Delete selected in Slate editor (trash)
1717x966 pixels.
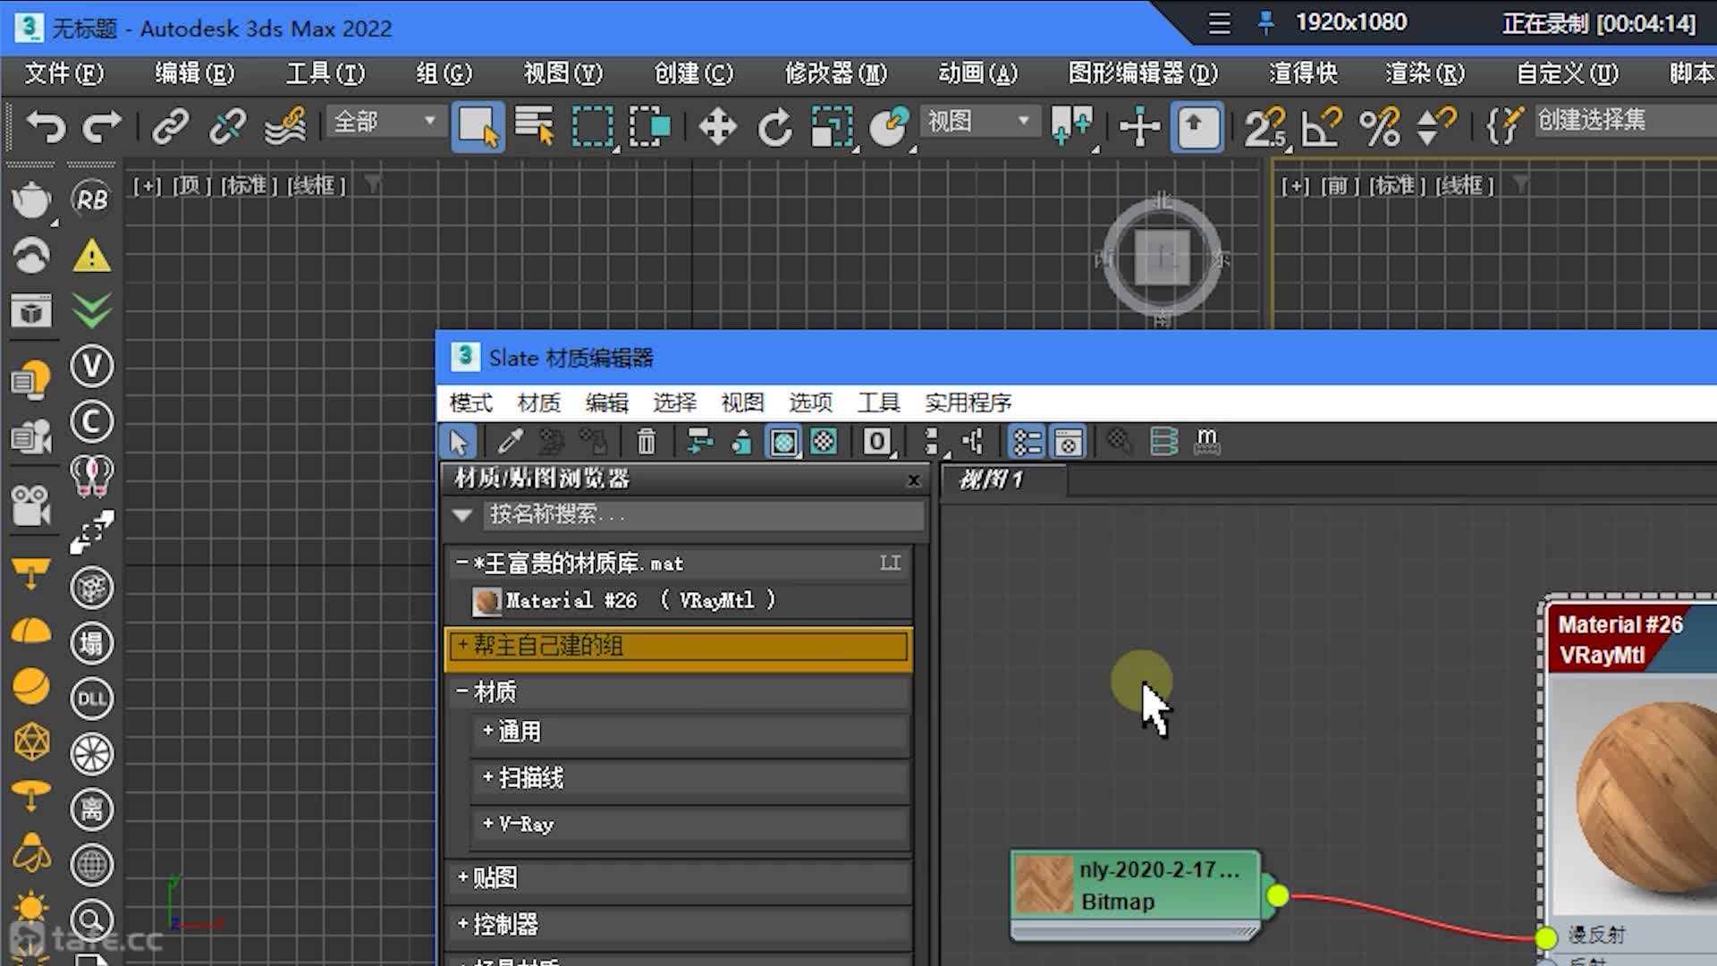point(646,441)
